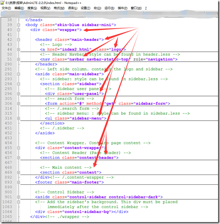Expand the sidebar-form fold at line 306
Image resolution: width=220 pixels, height=224 pixels.
click(18, 104)
